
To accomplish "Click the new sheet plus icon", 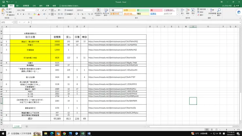I will 27,127.
